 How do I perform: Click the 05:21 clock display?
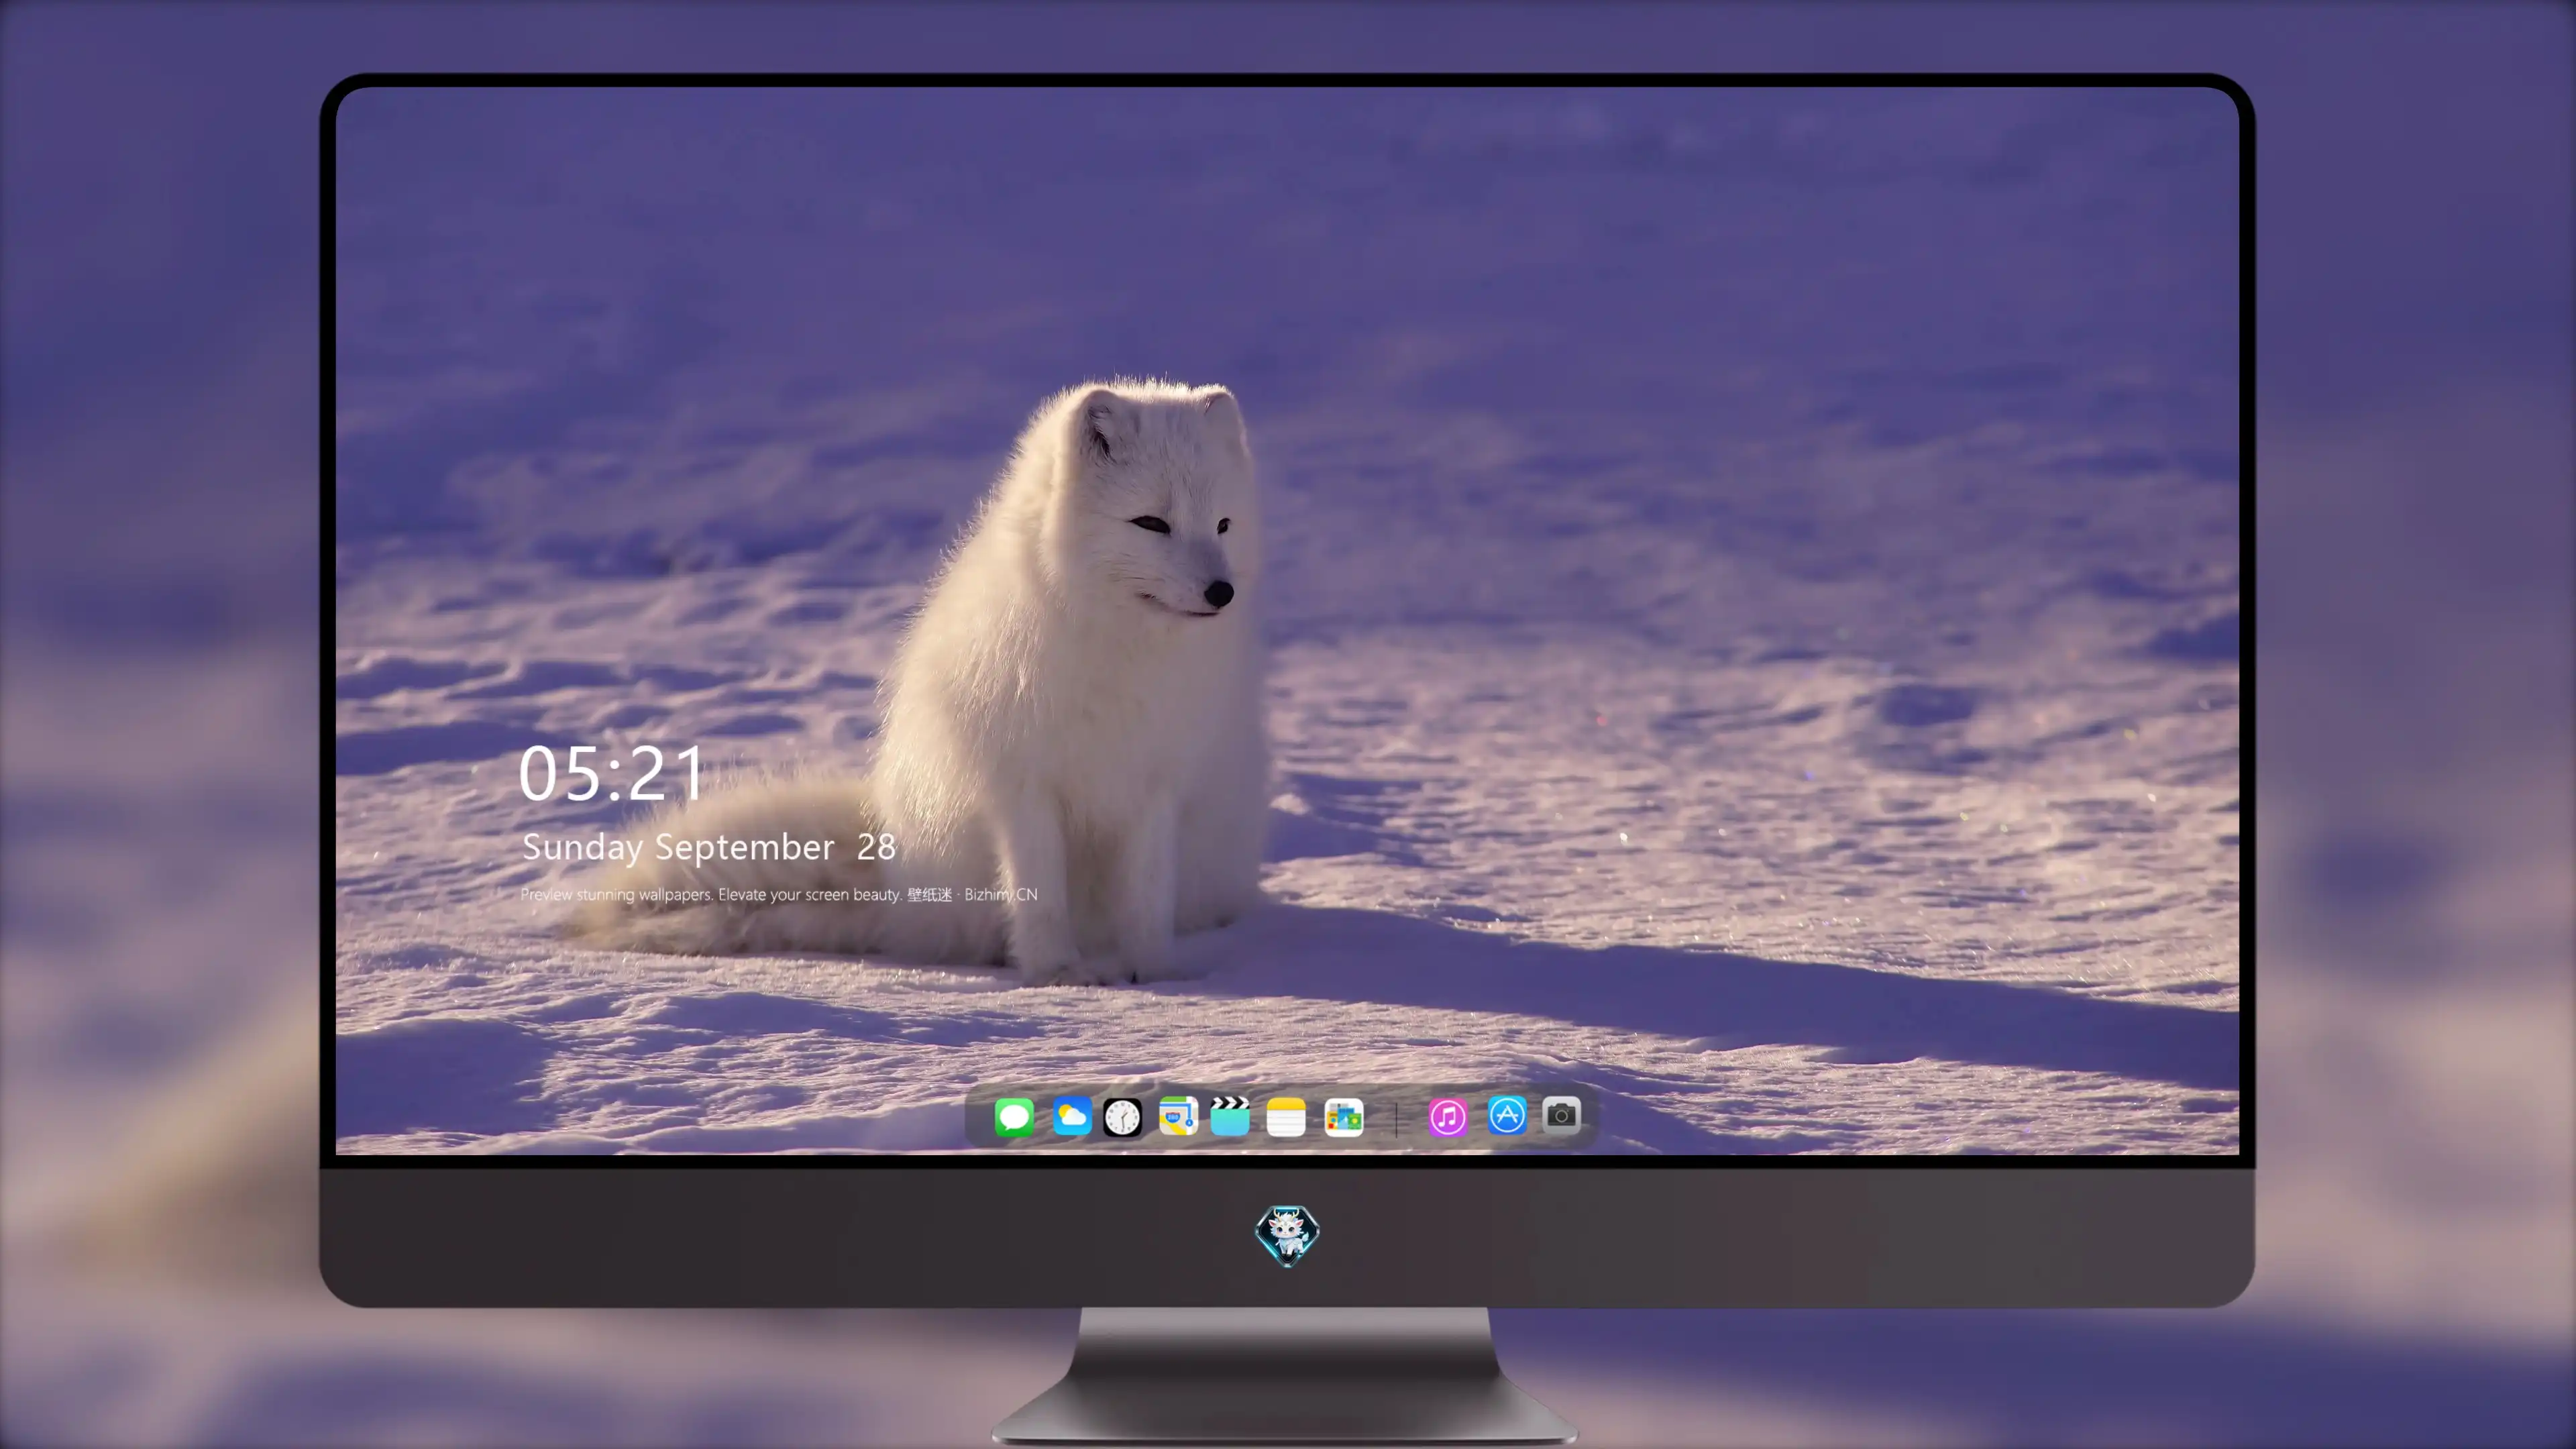point(611,773)
